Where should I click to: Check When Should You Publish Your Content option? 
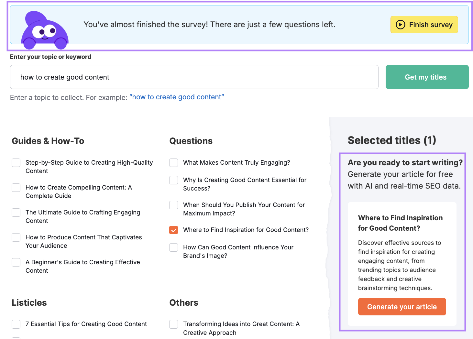(174, 205)
